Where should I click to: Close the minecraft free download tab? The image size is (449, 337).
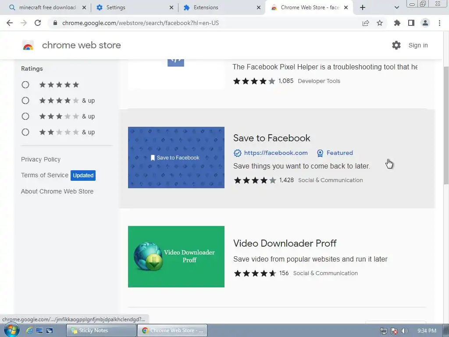point(84,7)
